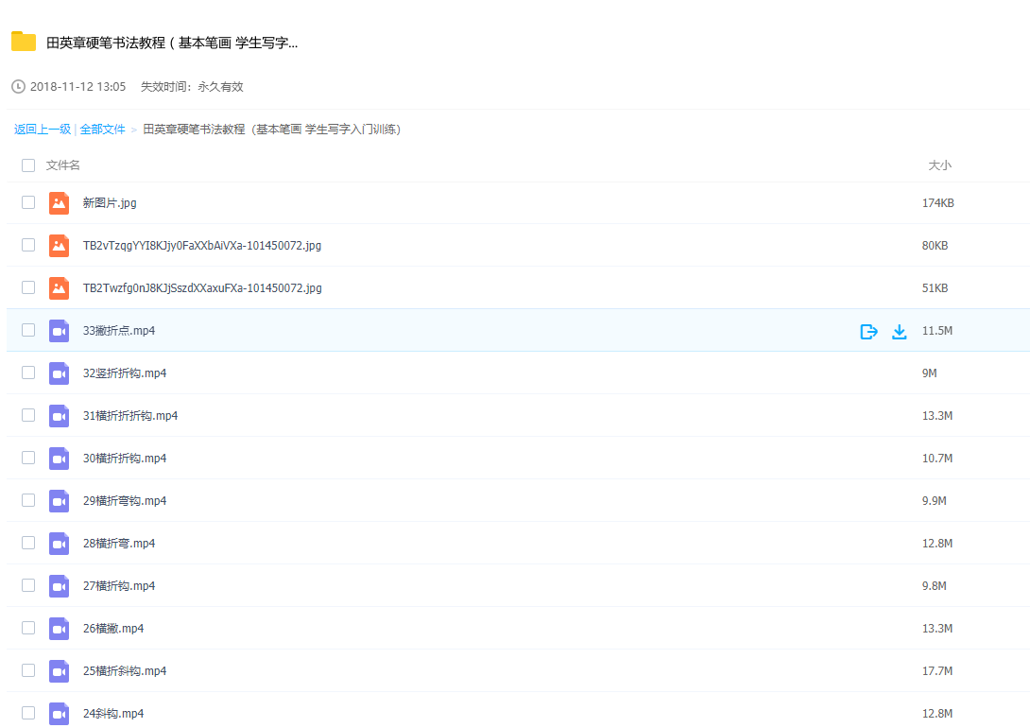Viewport: 1030px width, 728px height.
Task: Click the yellow folder icon in the header
Action: (x=24, y=42)
